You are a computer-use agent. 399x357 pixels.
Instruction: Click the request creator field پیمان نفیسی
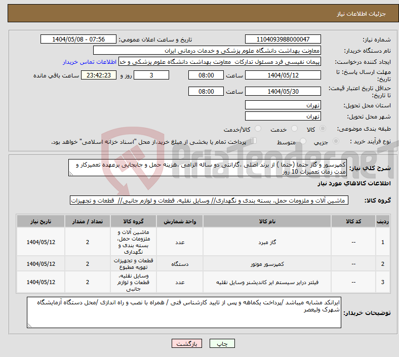[220, 62]
